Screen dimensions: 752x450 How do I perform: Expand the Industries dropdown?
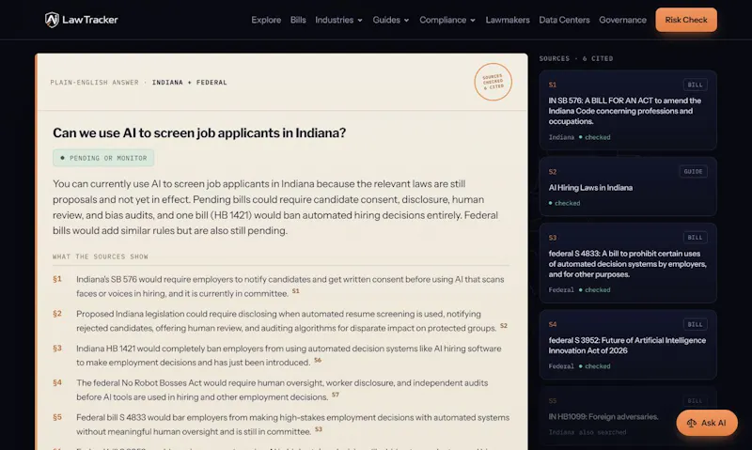tap(338, 20)
